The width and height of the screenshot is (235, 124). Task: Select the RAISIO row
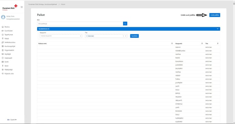[128, 58]
